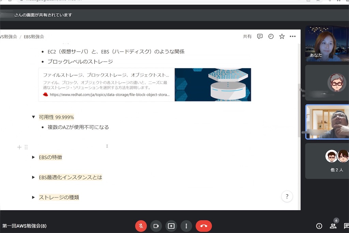Open the chat panel icon
This screenshot has height=233, width=349.
click(x=346, y=226)
